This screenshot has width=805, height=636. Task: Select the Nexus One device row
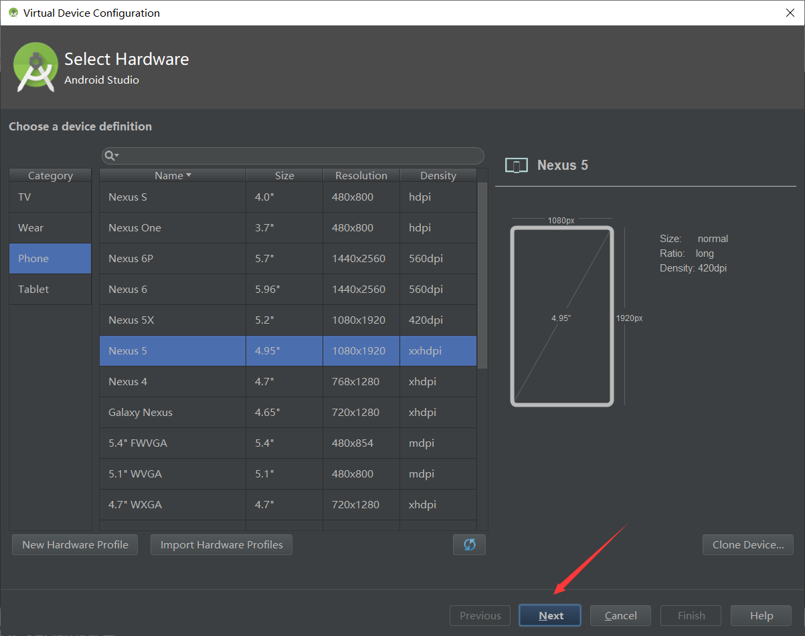coord(288,228)
